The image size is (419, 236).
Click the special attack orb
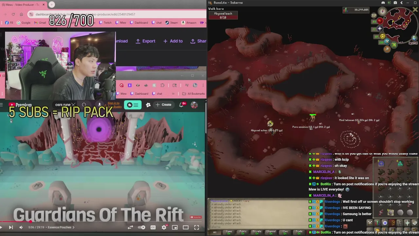tap(387, 42)
